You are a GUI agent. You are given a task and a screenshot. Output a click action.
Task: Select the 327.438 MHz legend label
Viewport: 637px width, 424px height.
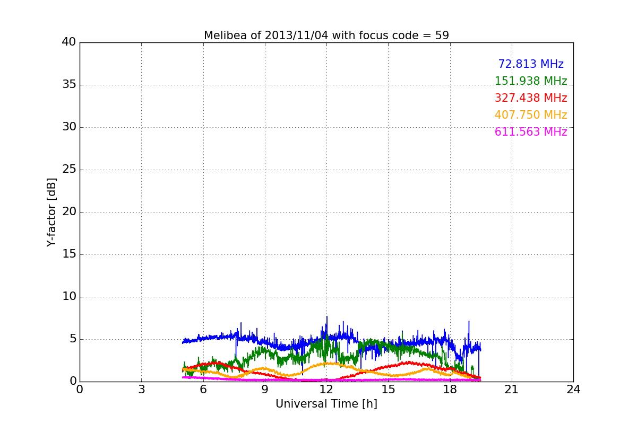(x=531, y=98)
